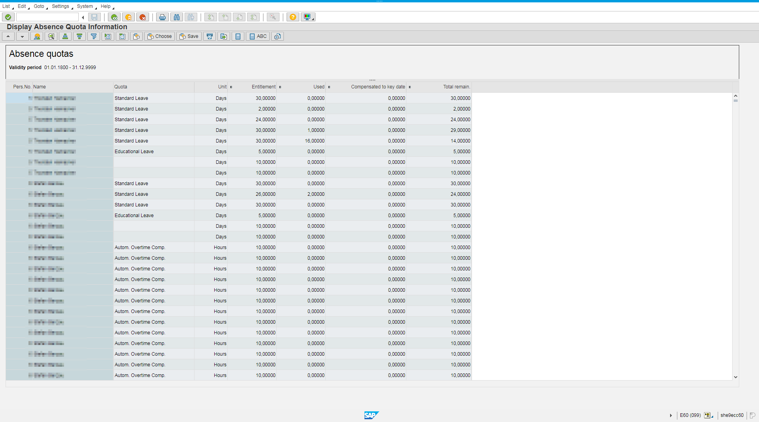This screenshot has height=422, width=759.
Task: Click the sum marker beside Used header
Action: click(x=329, y=87)
